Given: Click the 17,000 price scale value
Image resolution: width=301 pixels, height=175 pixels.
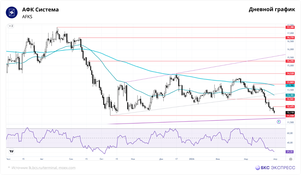Looking at the screenshot, I should pos(290,33).
